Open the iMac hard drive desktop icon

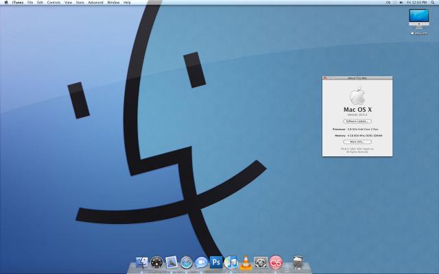[x=419, y=19]
